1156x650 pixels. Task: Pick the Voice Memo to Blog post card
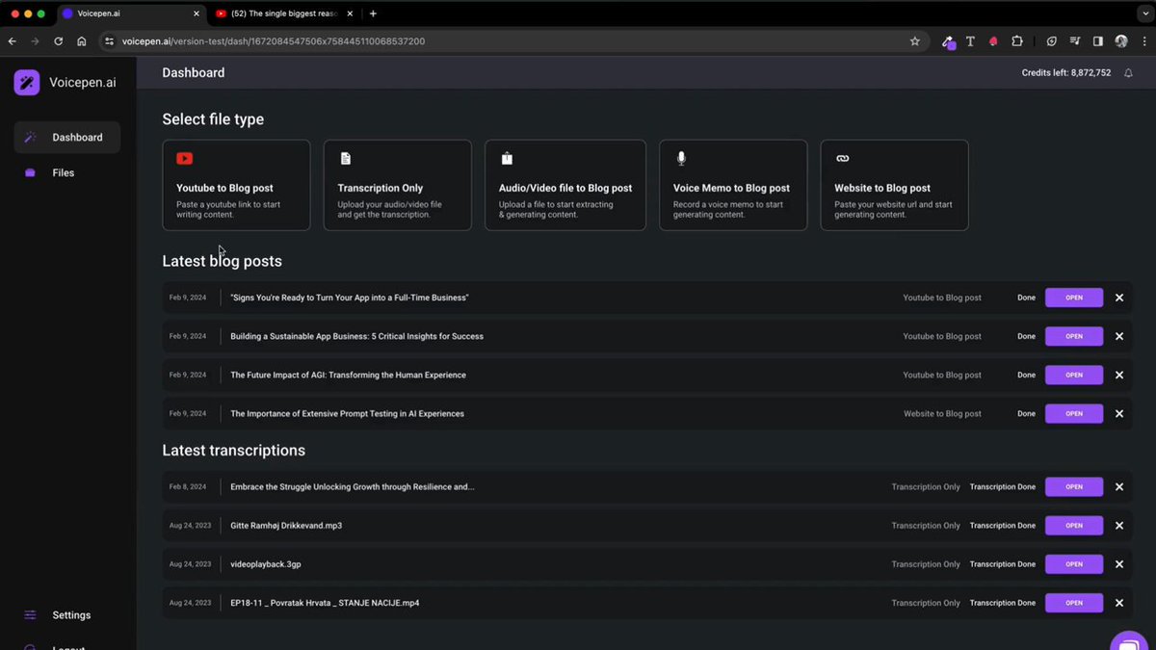pyautogui.click(x=733, y=185)
